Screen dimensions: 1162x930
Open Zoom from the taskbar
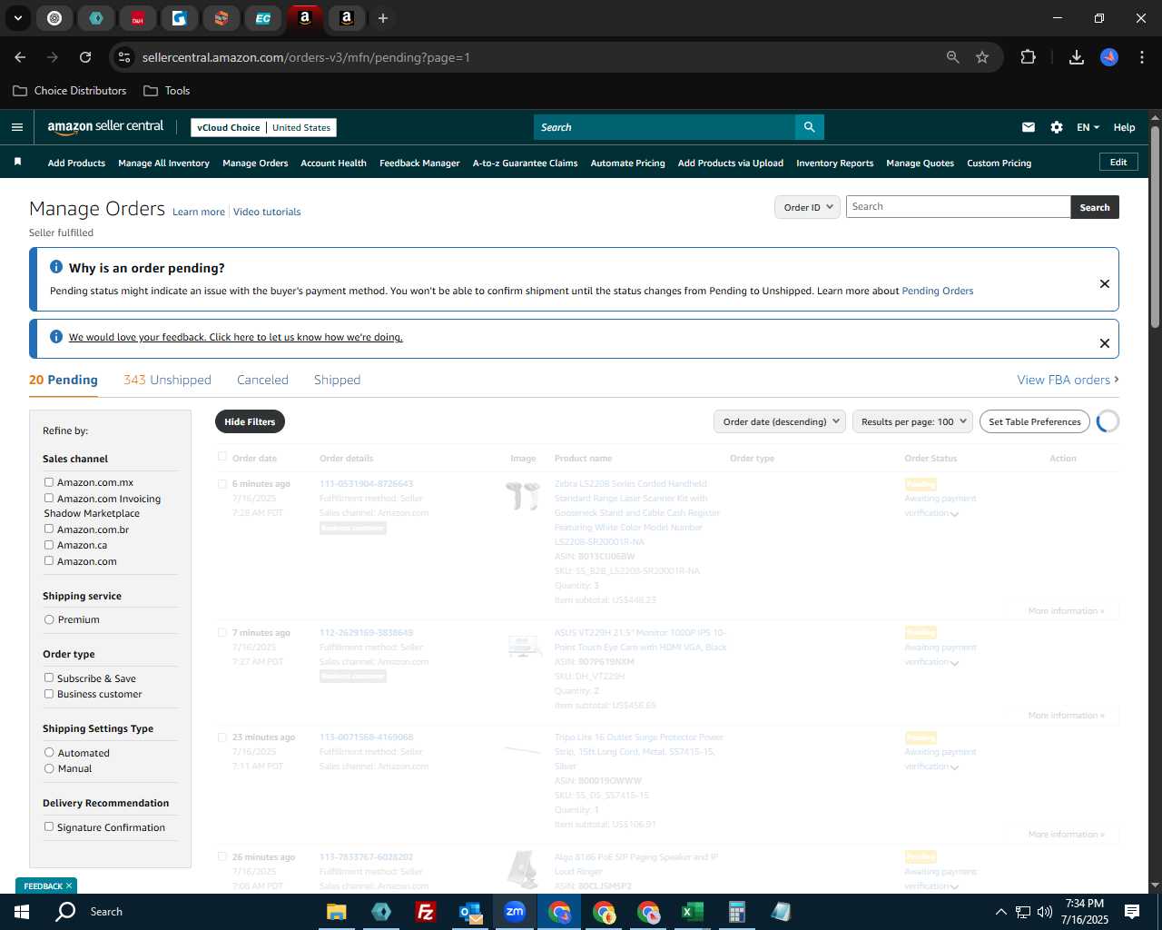pyautogui.click(x=515, y=912)
